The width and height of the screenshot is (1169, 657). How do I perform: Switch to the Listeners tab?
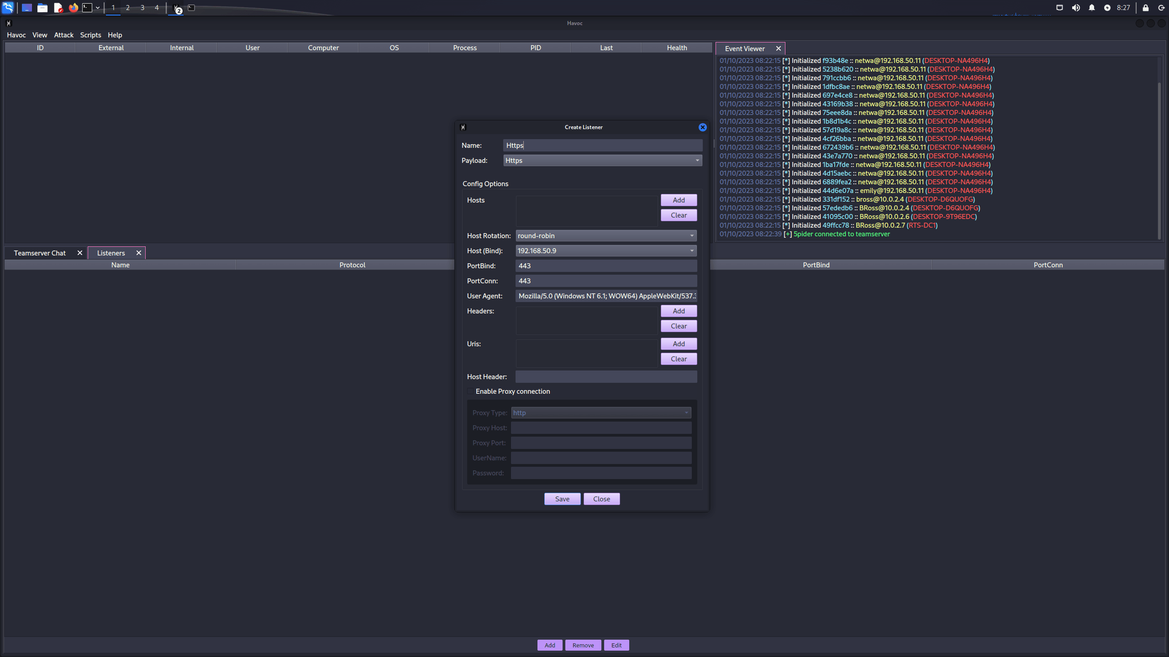point(111,253)
